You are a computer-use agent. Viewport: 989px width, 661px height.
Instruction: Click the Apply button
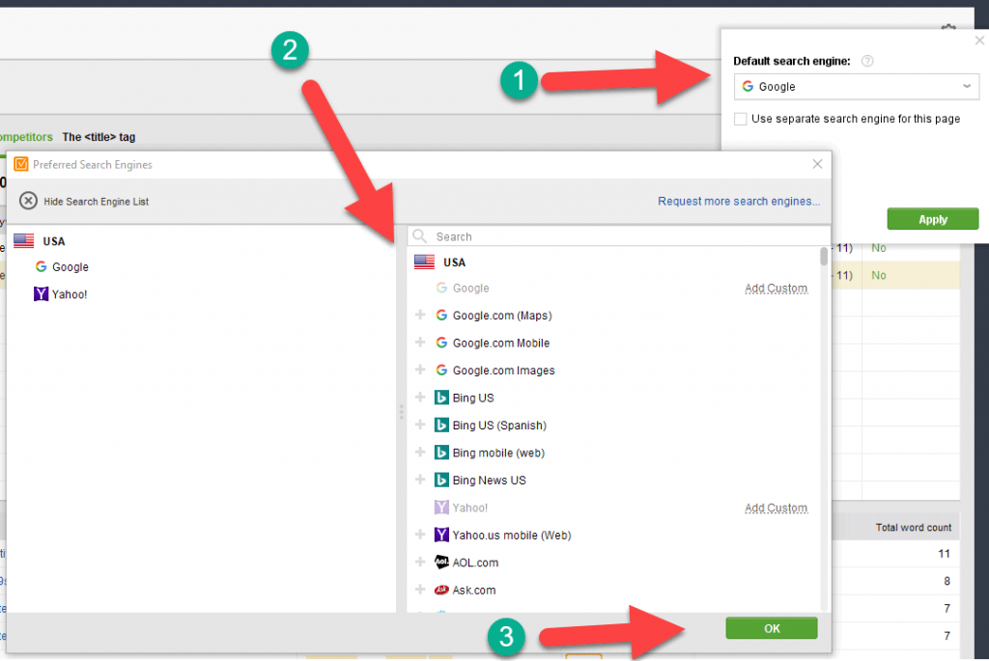click(x=932, y=218)
